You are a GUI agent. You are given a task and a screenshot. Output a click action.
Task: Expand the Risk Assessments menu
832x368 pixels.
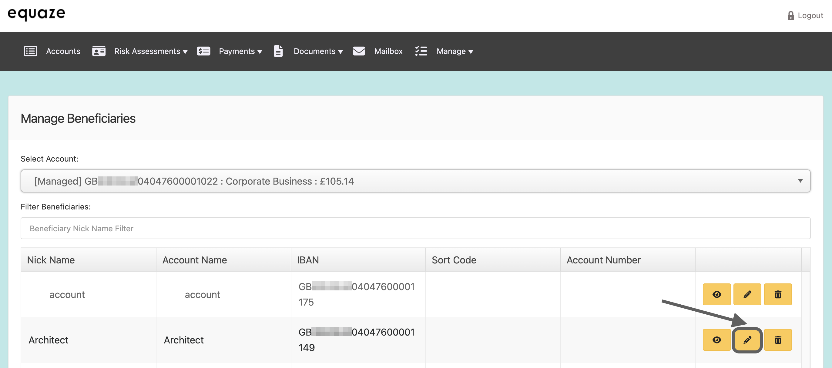coord(150,51)
